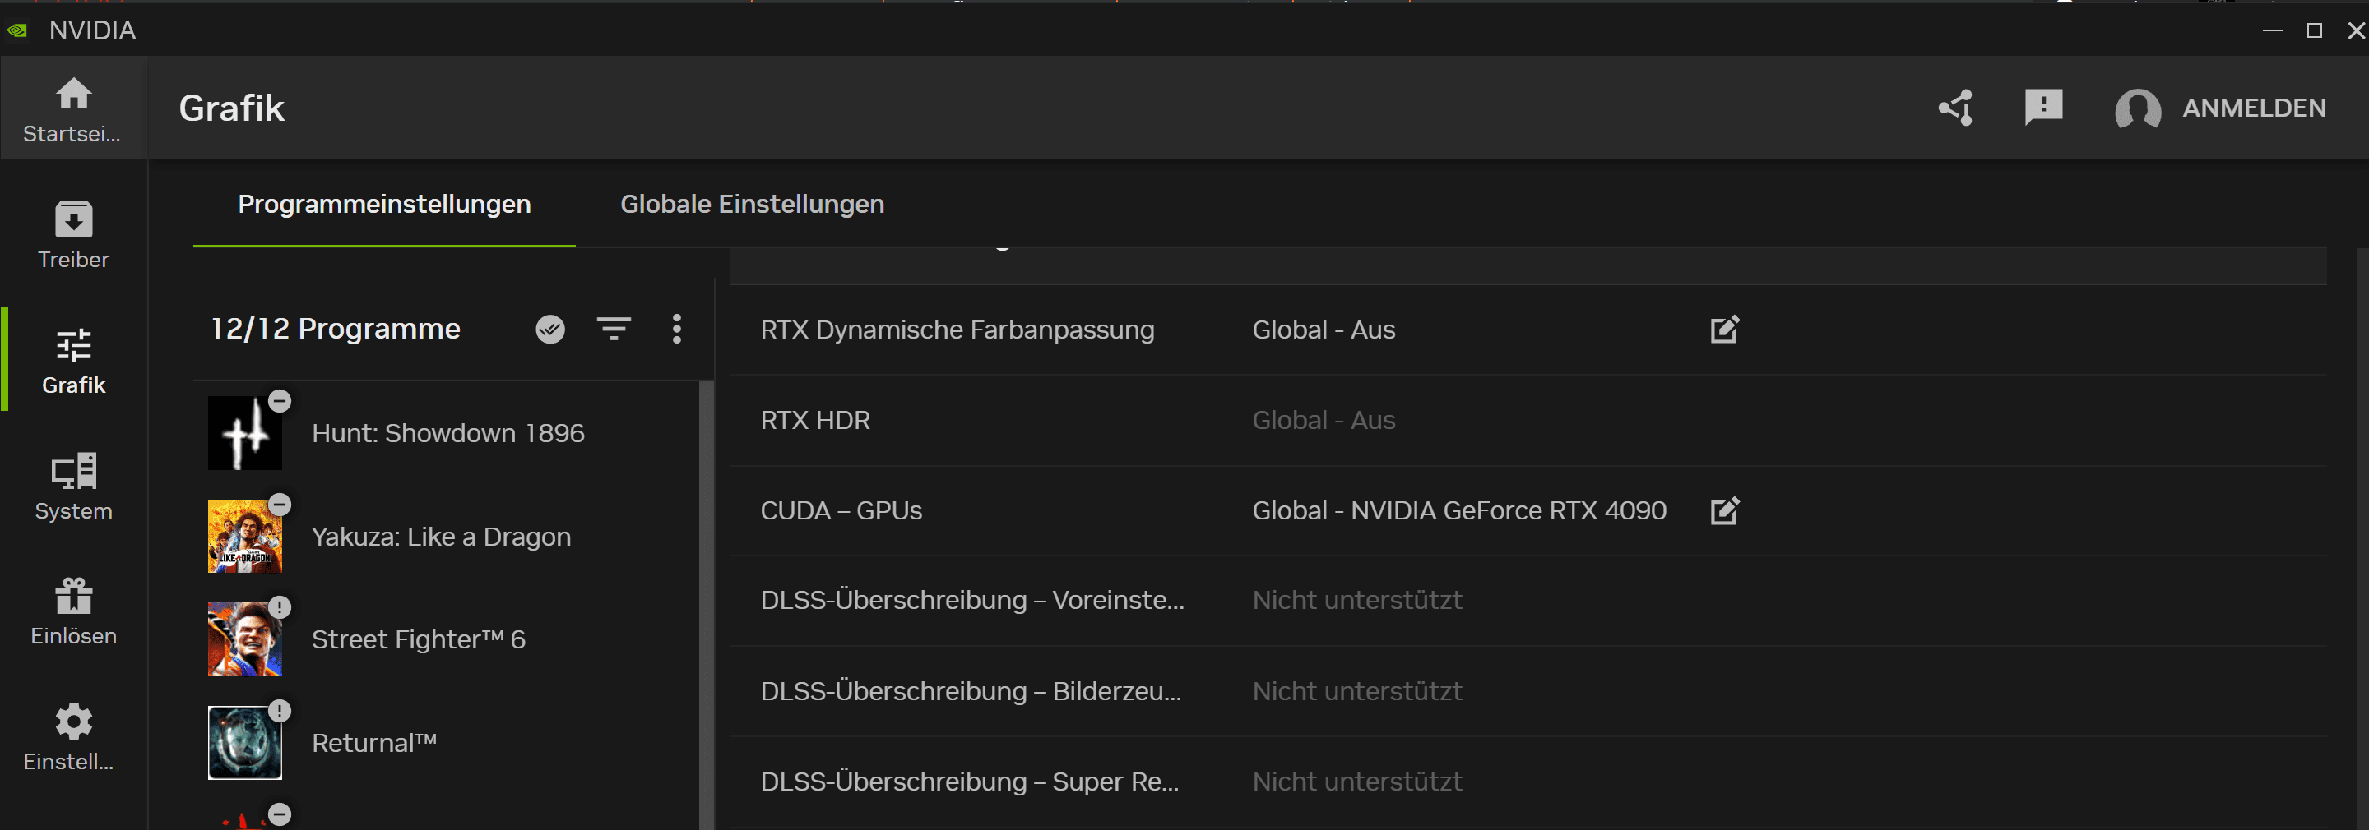
Task: Switch to Programmeinstellungen tab
Action: click(x=384, y=204)
